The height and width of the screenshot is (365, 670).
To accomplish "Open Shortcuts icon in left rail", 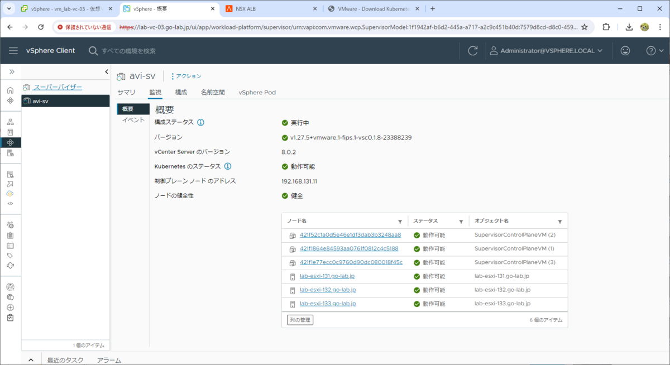I will click(x=10, y=100).
